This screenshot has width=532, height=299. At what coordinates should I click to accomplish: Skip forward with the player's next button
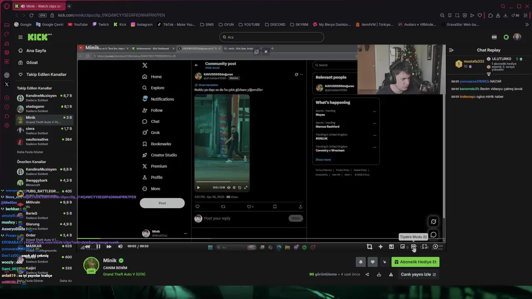tap(109, 246)
